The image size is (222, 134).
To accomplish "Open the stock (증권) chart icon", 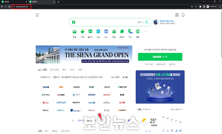I will tap(114, 31).
